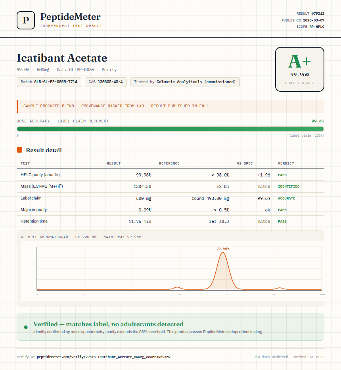The height and width of the screenshot is (370, 341).
Task: Click the ≤ 0.5% reference cell
Action: 221,210
